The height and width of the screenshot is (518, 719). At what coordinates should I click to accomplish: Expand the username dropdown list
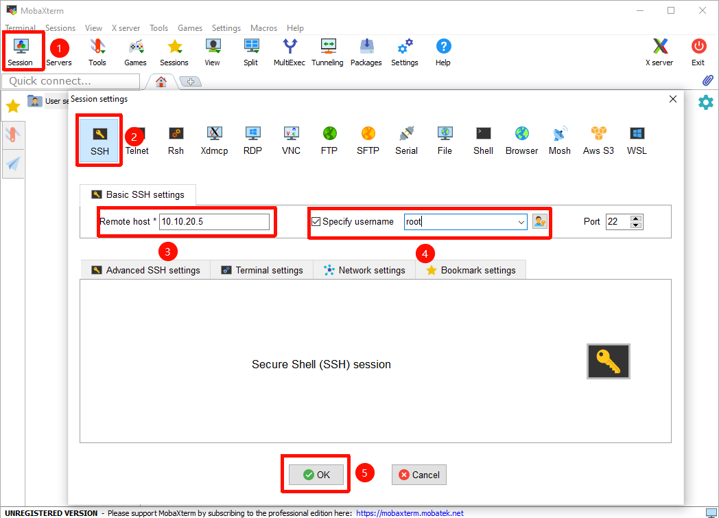tap(521, 221)
